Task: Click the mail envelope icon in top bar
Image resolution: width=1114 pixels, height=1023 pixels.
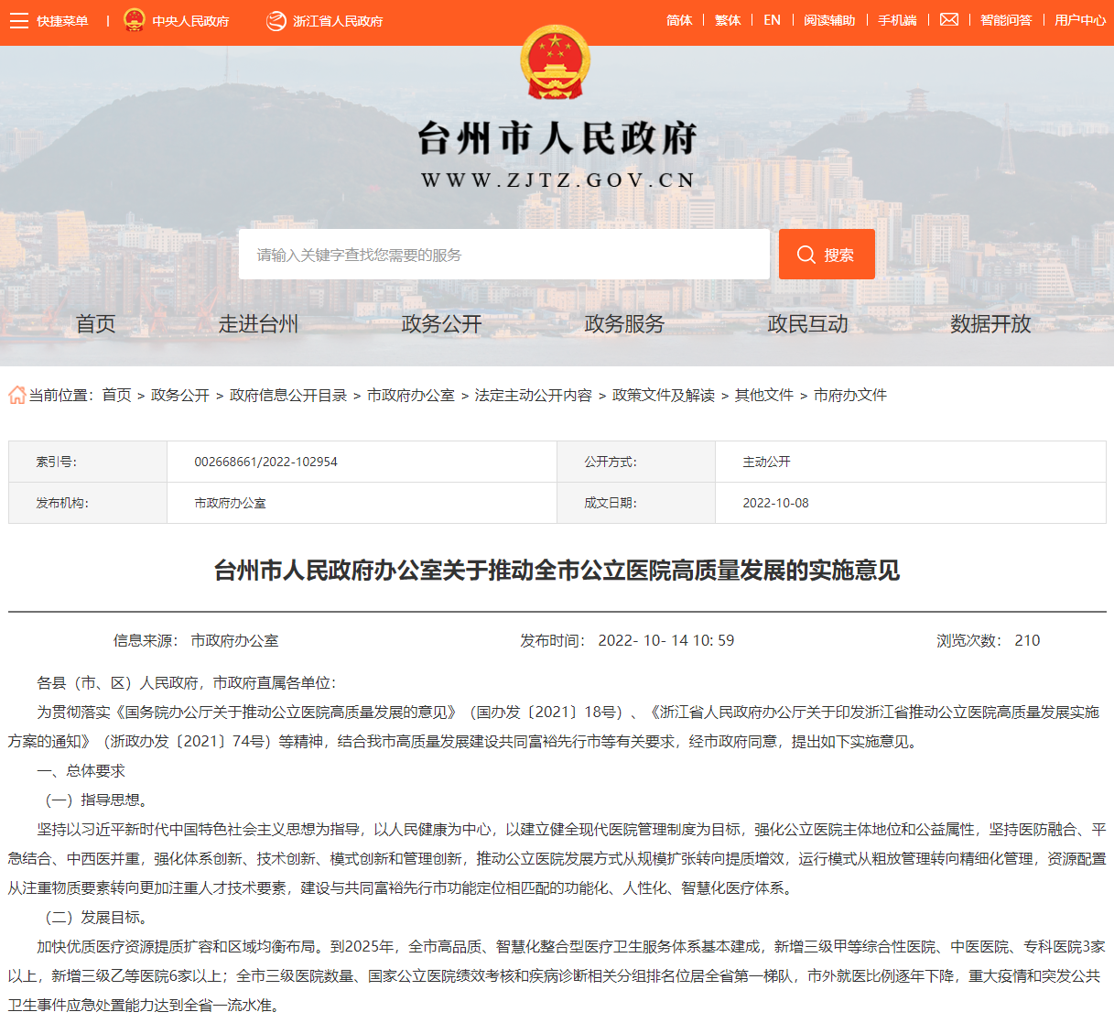Action: pyautogui.click(x=948, y=18)
